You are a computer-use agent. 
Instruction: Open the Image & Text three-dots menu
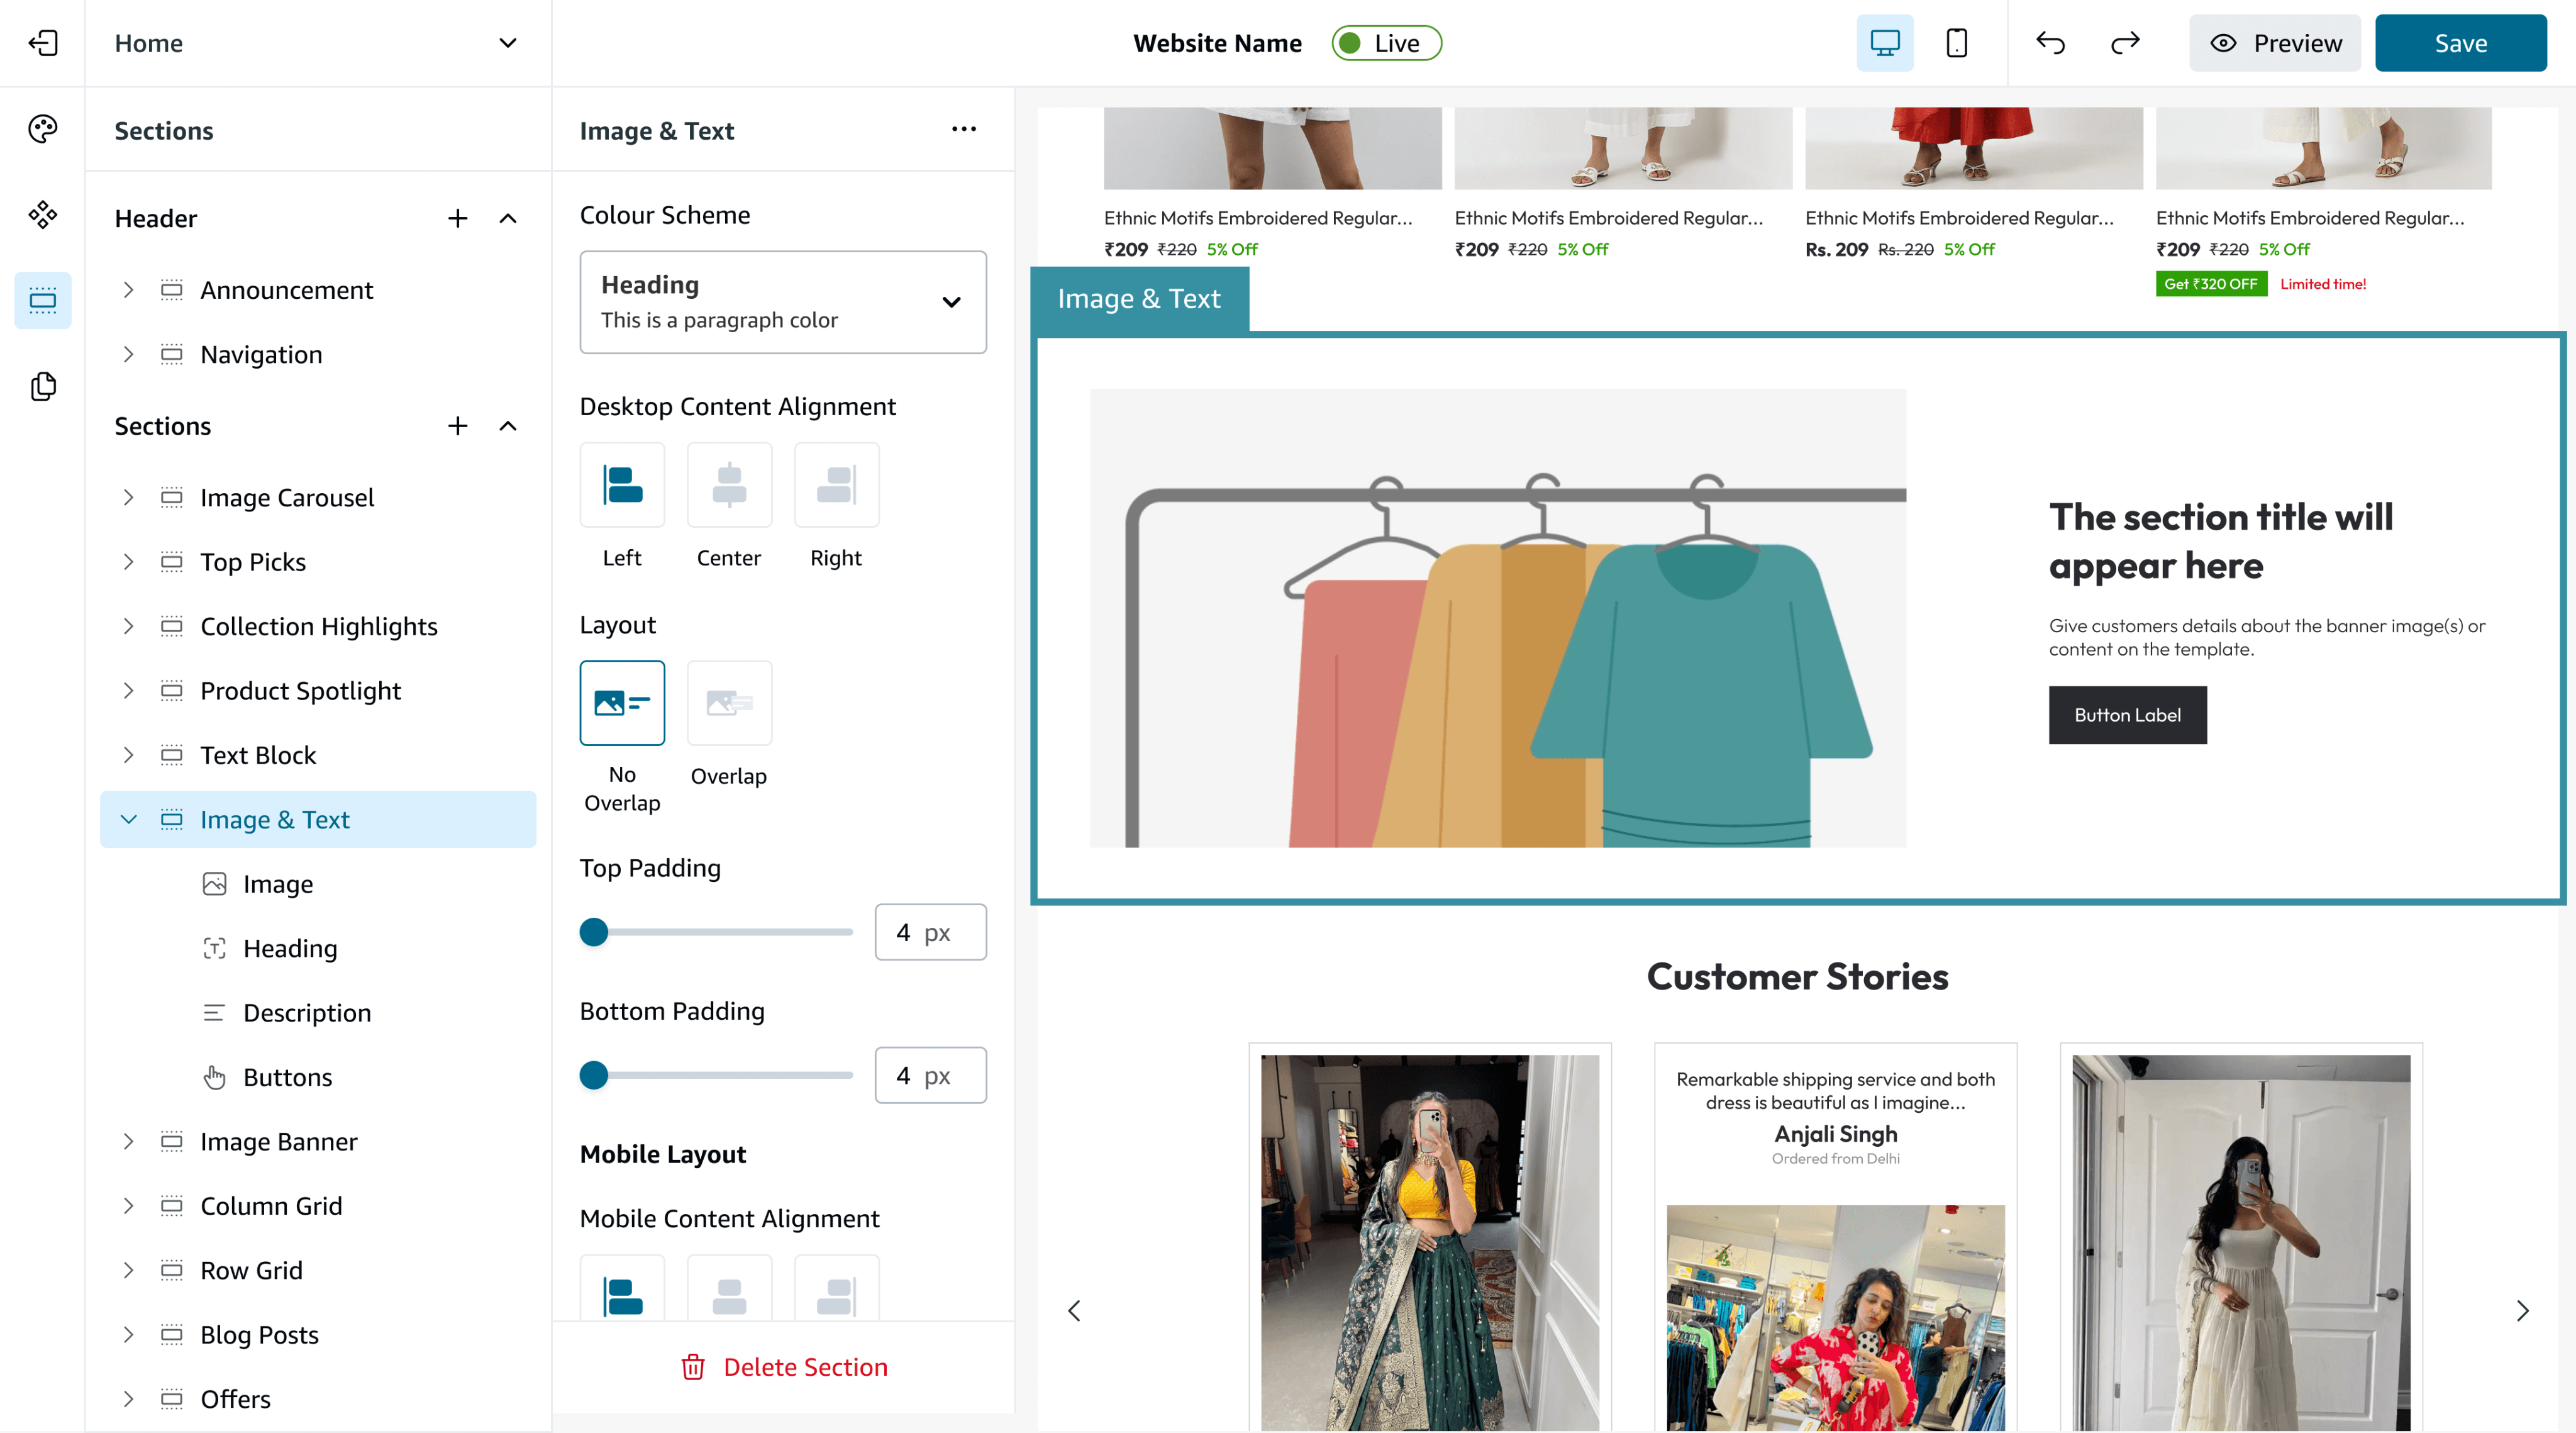963,130
